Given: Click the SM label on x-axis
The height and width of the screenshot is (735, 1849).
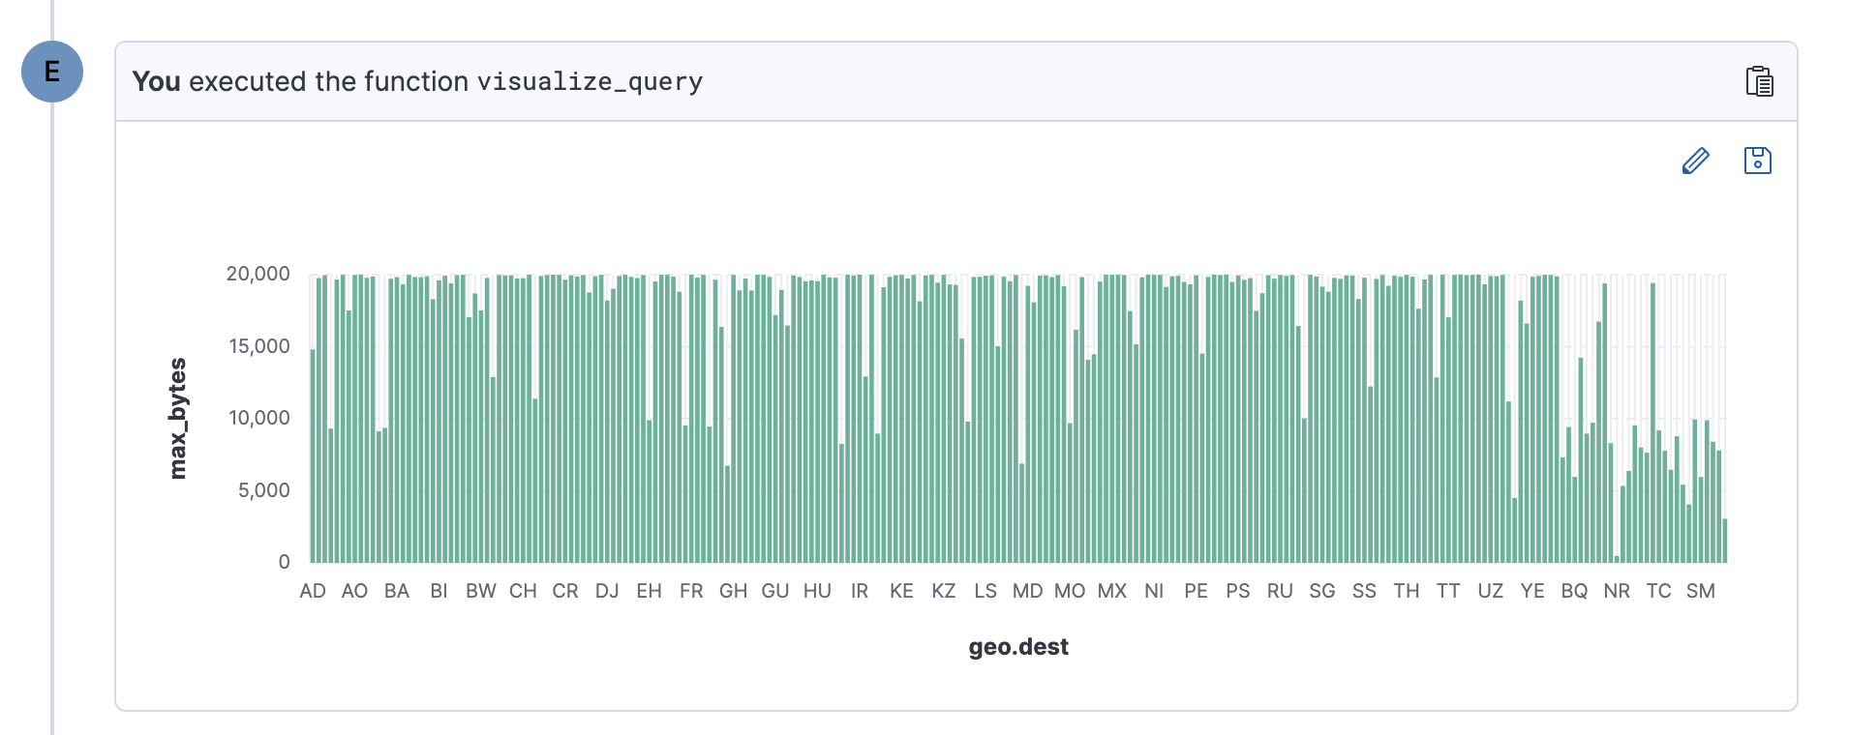Looking at the screenshot, I should coord(1700,591).
